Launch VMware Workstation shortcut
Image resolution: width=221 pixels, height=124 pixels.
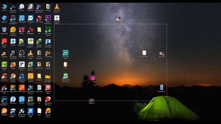30,66
